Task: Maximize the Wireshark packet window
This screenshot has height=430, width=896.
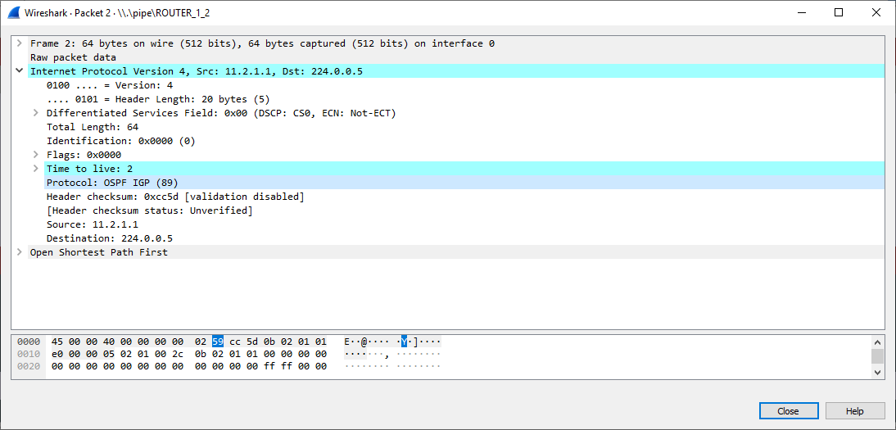Action: pos(839,12)
